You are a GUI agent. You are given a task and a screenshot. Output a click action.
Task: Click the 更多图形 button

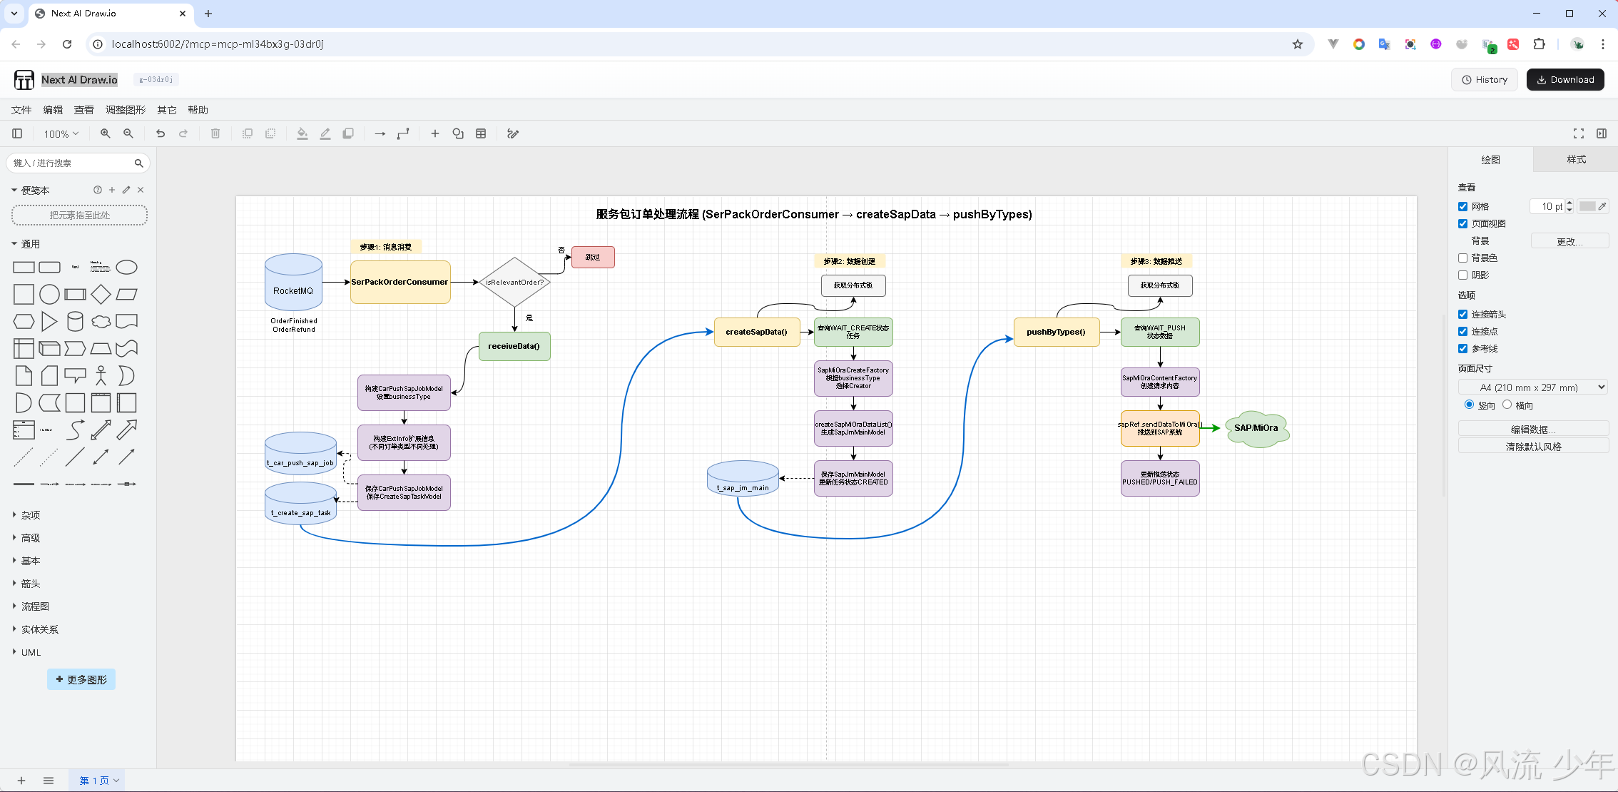point(81,679)
